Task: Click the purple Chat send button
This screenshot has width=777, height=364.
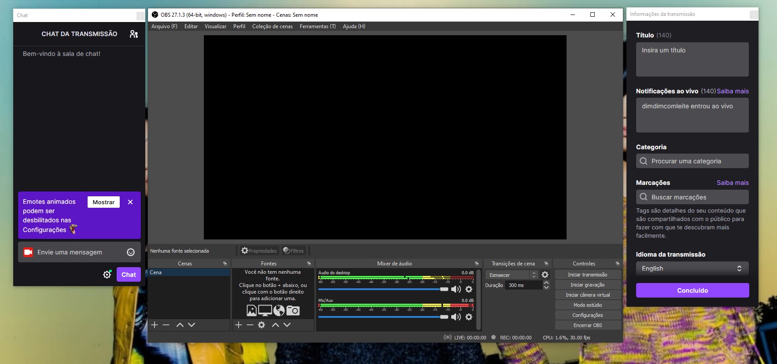Action: coord(129,275)
